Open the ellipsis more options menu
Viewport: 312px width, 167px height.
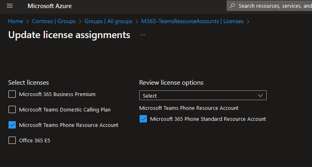pyautogui.click(x=143, y=35)
